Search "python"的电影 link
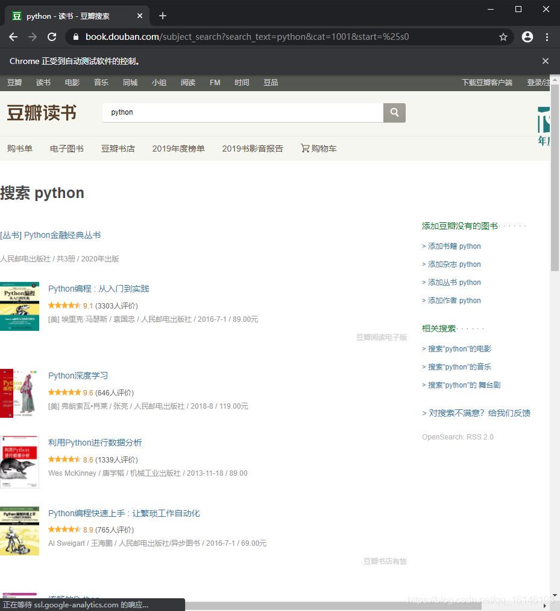This screenshot has width=560, height=611. [456, 349]
